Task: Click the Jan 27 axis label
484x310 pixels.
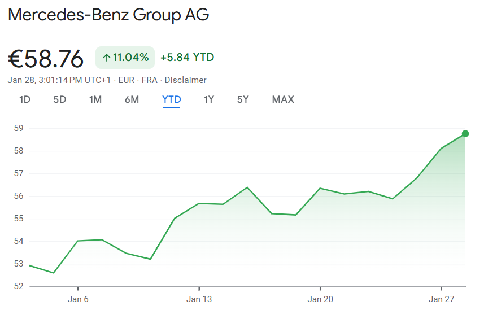Action: click(442, 299)
